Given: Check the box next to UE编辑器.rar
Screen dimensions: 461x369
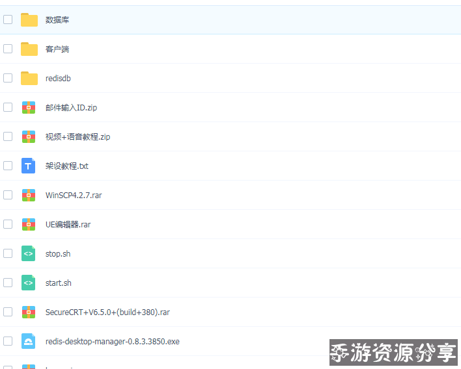Looking at the screenshot, I should tap(8, 224).
